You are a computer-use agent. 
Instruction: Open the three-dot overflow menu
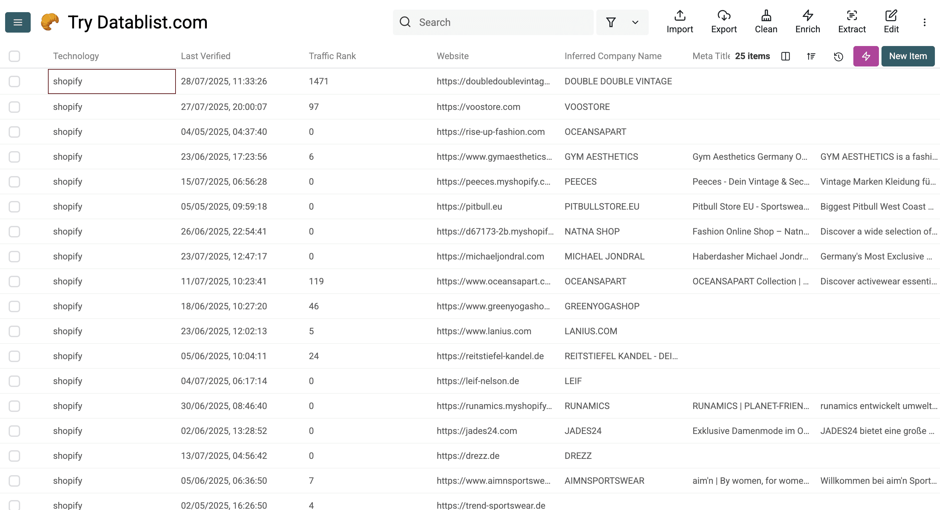[x=924, y=22]
